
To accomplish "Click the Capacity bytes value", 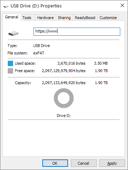I will pos(63,83).
